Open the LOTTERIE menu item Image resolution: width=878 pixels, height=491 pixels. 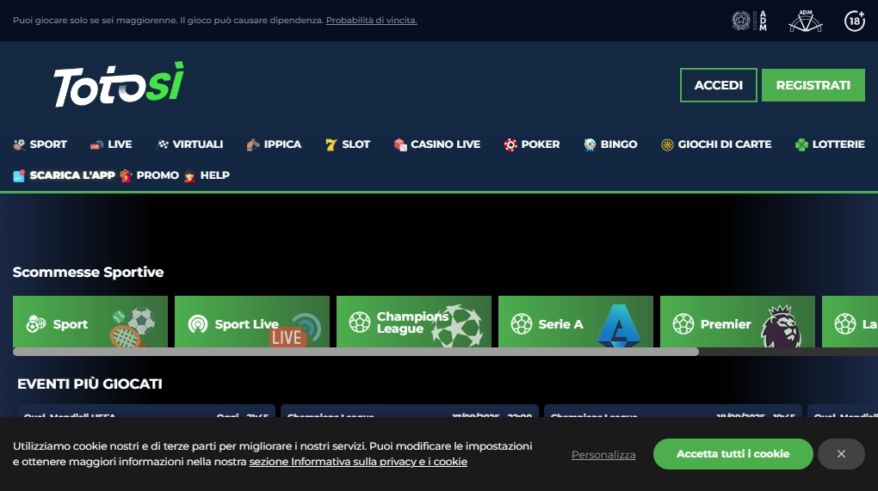point(830,144)
